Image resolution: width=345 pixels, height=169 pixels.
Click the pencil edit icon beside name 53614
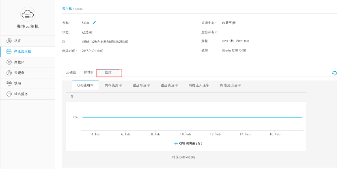coord(94,22)
